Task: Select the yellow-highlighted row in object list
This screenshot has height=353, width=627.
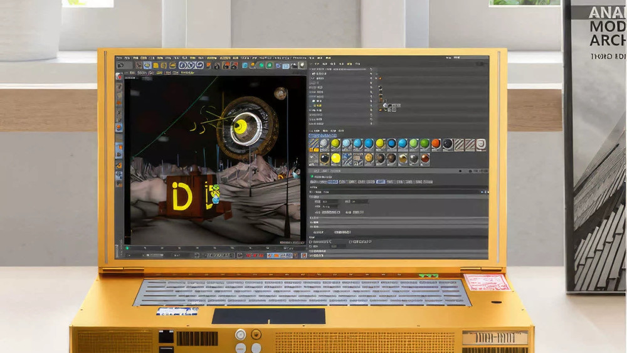Action: pos(317,105)
